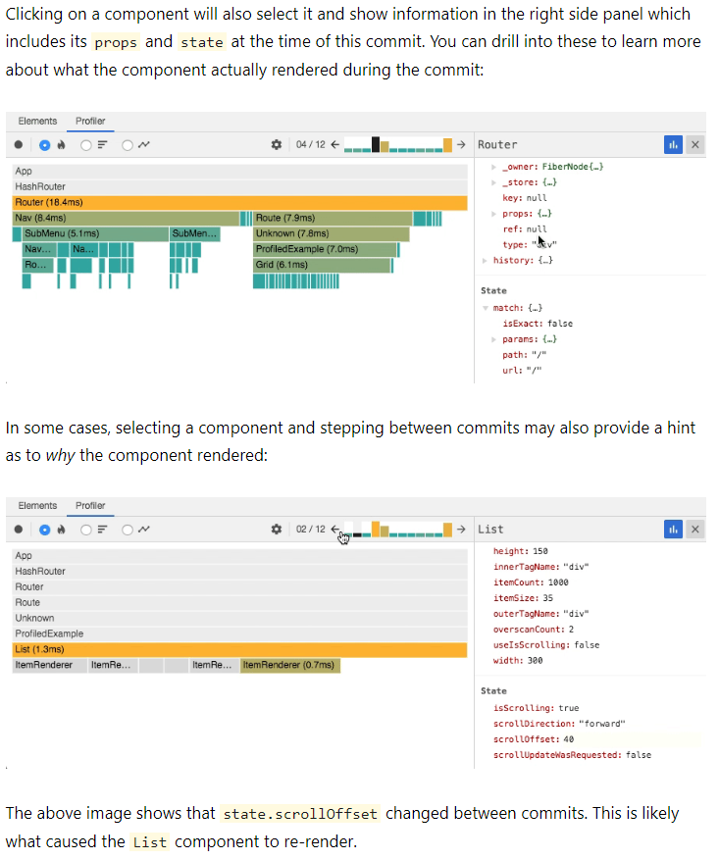Select the Ranked chart option in second profiler

click(x=86, y=529)
